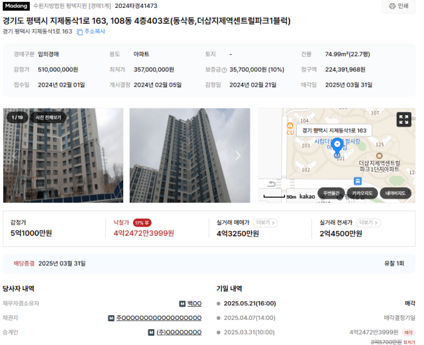Open the first apartment building photo
Viewport: 424px width, 345px height.
pyautogui.click(x=63, y=155)
